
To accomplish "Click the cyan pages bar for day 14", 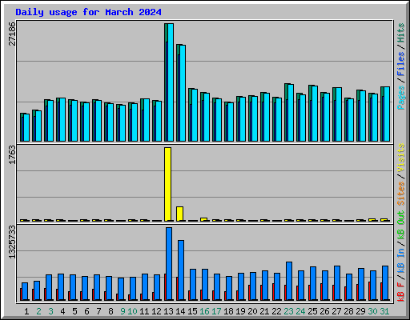I will 183,93.
